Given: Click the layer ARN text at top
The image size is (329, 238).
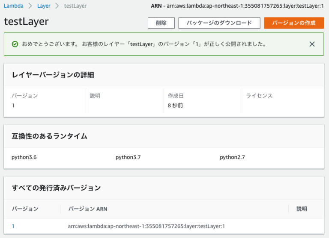Looking at the screenshot, I should [x=237, y=6].
